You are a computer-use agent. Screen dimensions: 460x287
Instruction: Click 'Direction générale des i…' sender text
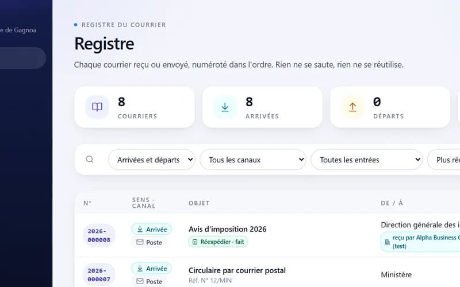(420, 225)
